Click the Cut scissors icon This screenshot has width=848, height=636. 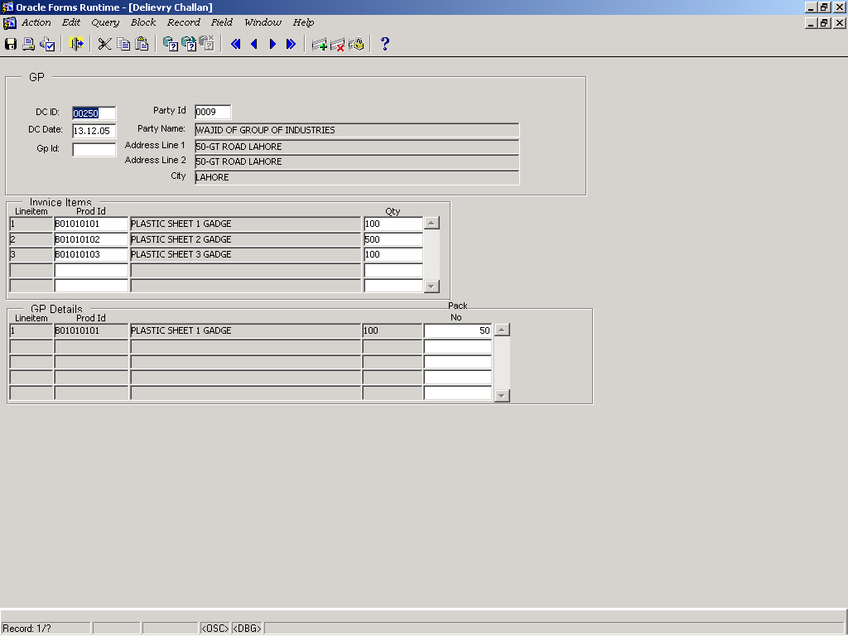(104, 44)
